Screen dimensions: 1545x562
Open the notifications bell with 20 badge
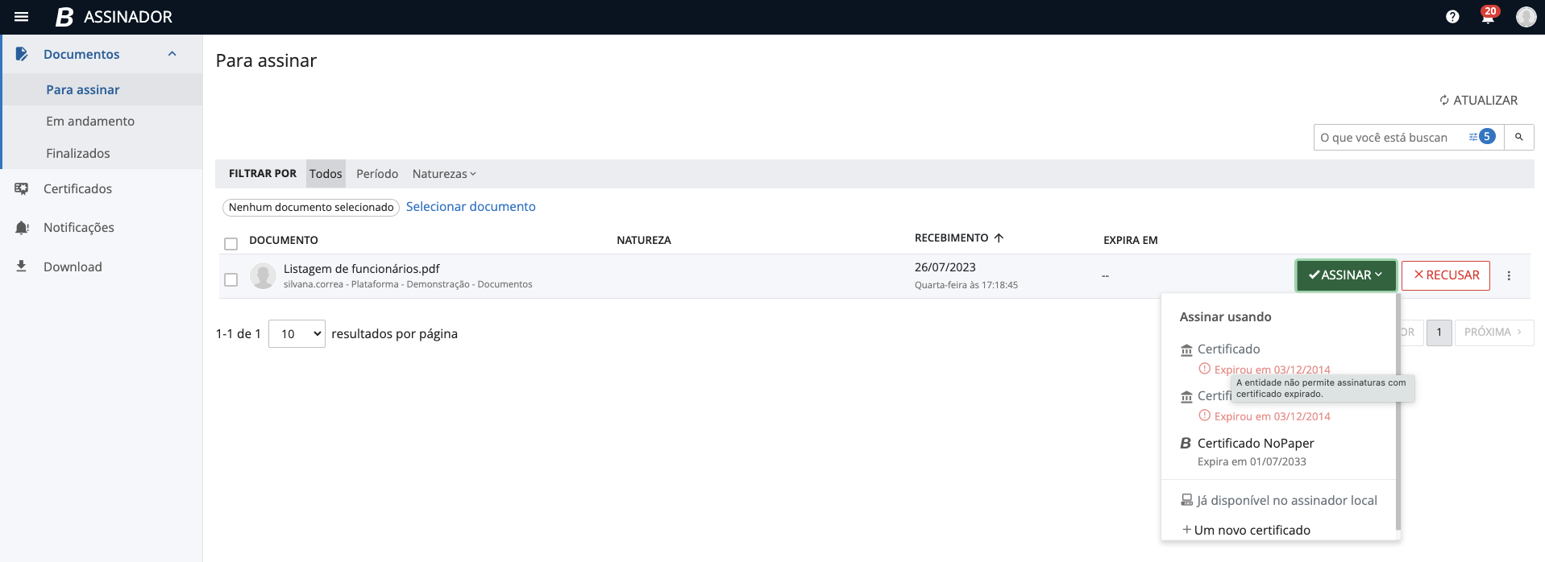tap(1488, 16)
